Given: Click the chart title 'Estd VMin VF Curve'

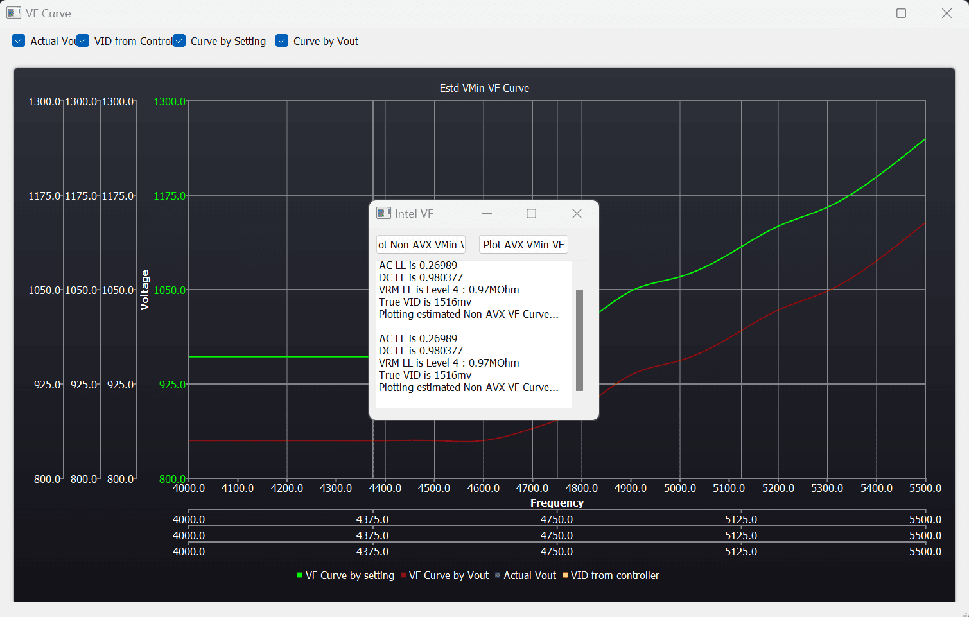Looking at the screenshot, I should pos(484,88).
